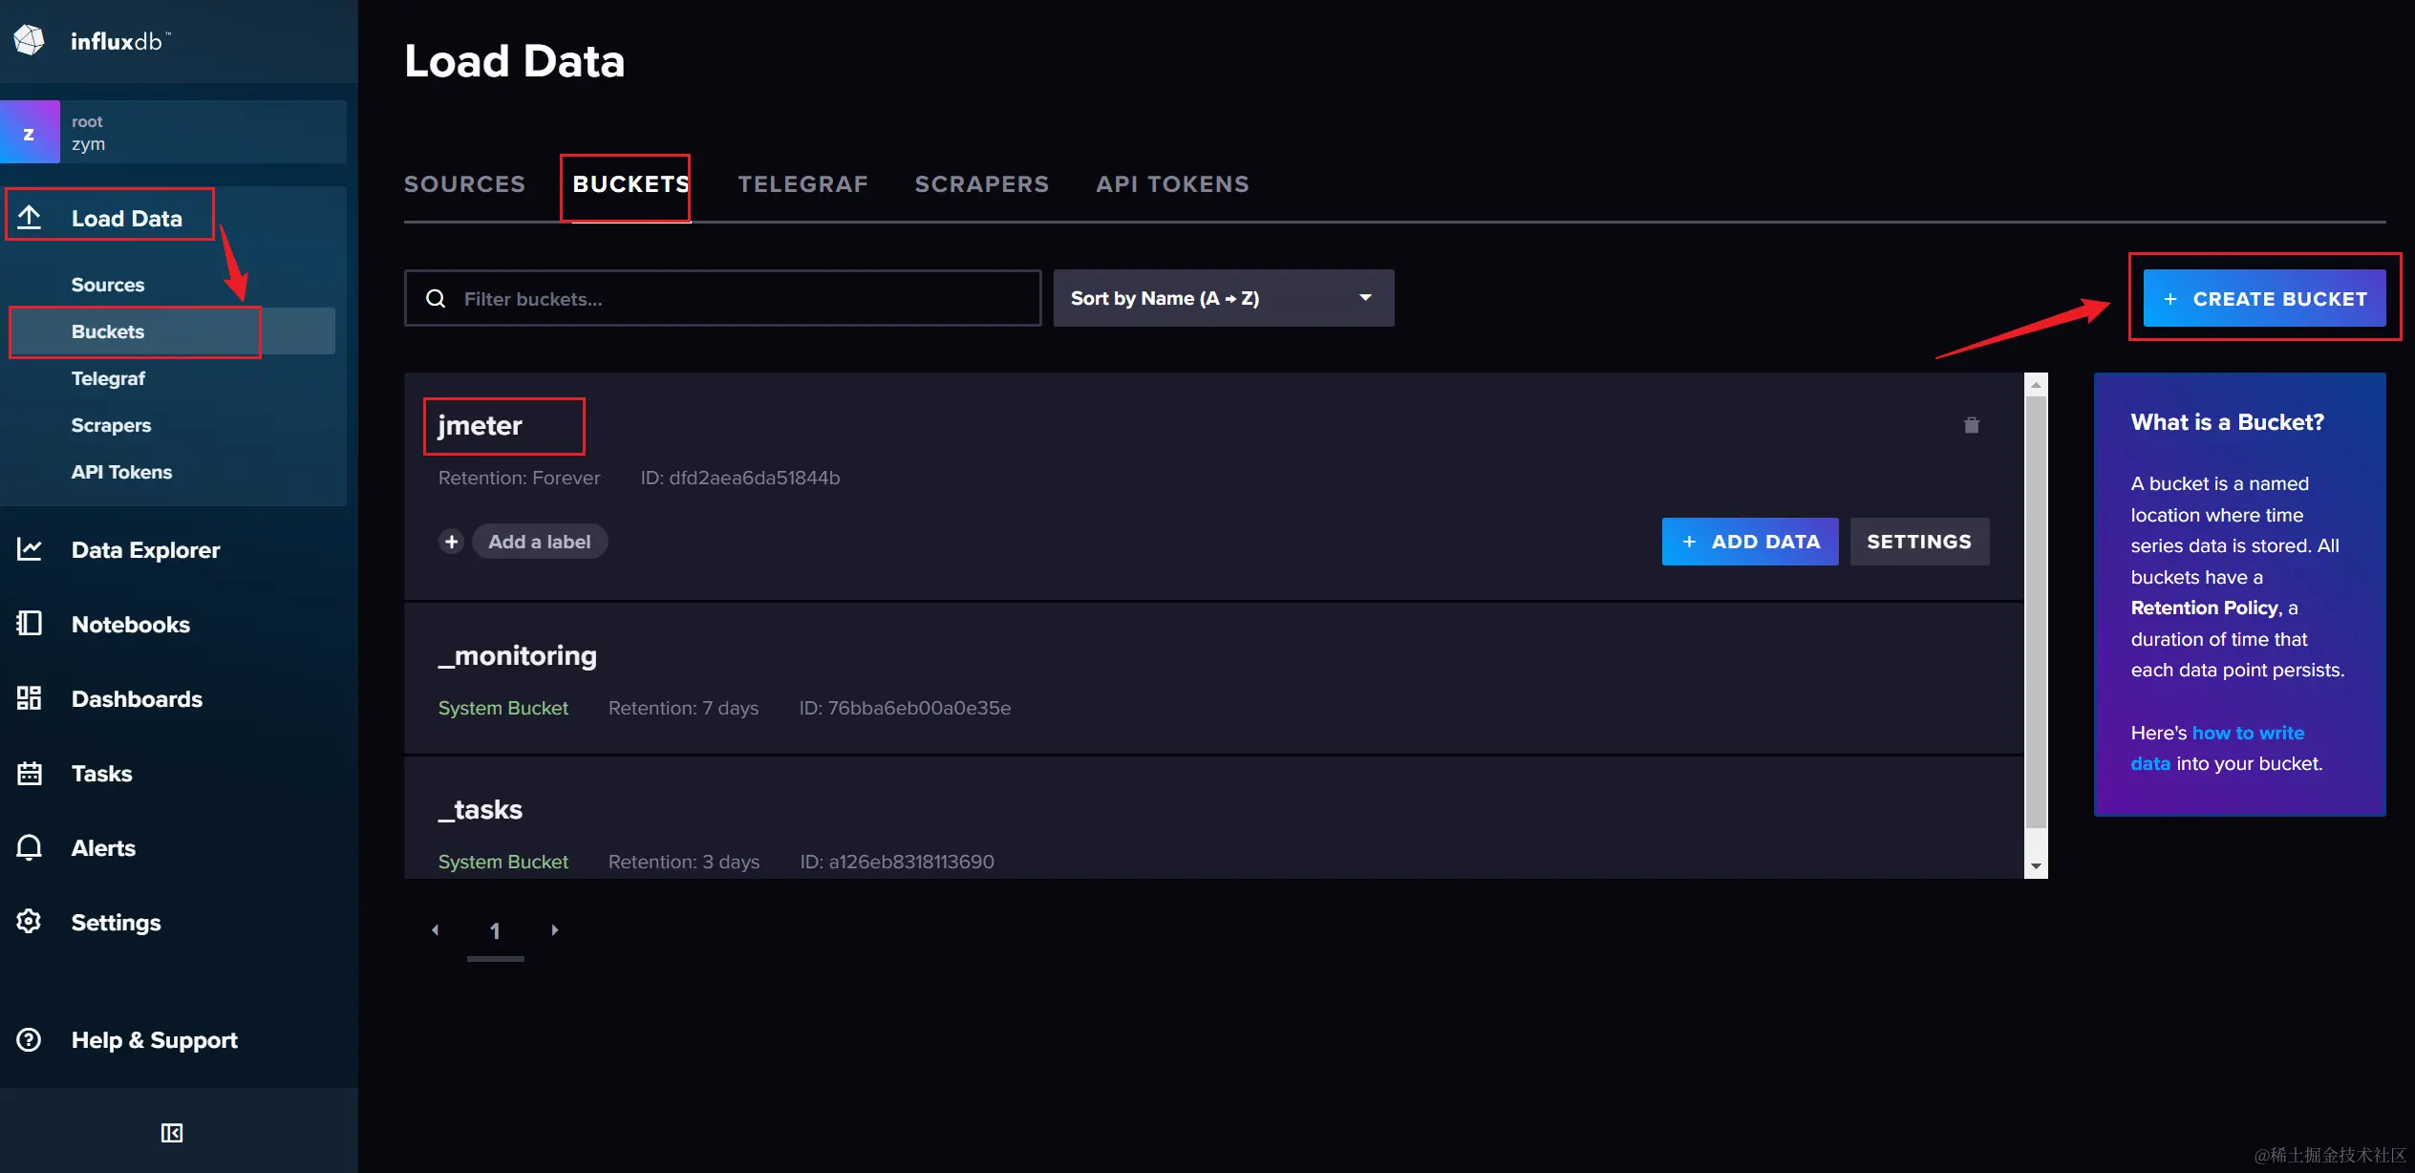This screenshot has height=1173, width=2415.
Task: Switch to the API TOKENS tab
Action: coord(1172,183)
